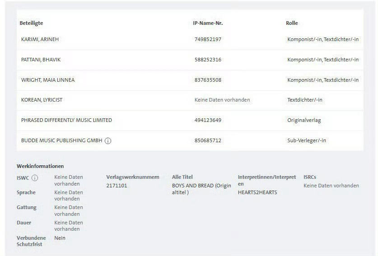This screenshot has width=378, height=256.
Task: Click 'Keine Daten vorhanden' value for Sprache
Action: pos(69,195)
